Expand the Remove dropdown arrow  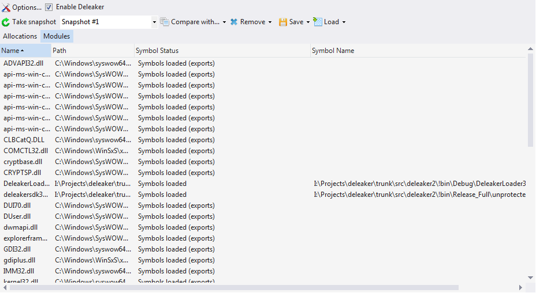[x=270, y=22]
